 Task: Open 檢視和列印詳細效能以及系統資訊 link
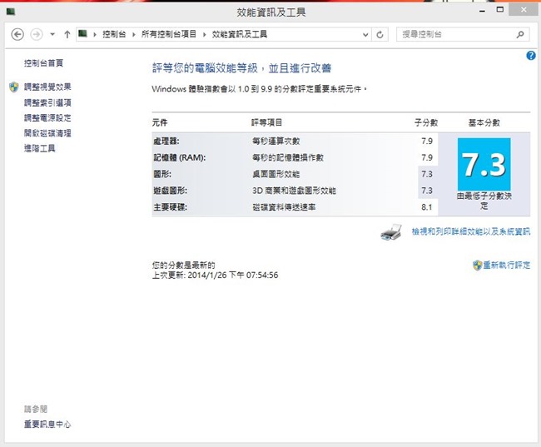[x=470, y=232]
